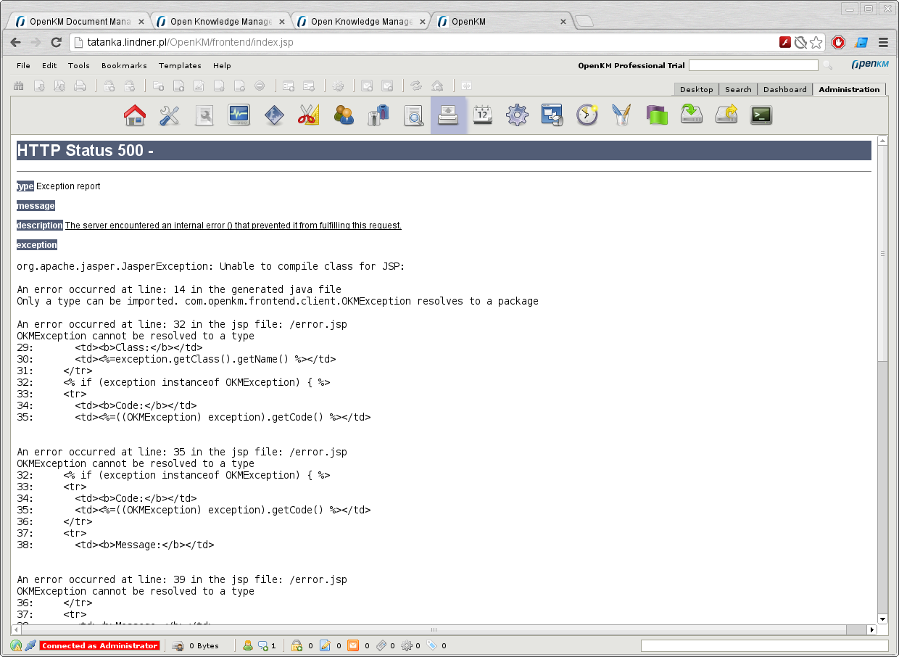The width and height of the screenshot is (899, 657).
Task: Click the printer icon in top toolbar
Action: tap(80, 86)
